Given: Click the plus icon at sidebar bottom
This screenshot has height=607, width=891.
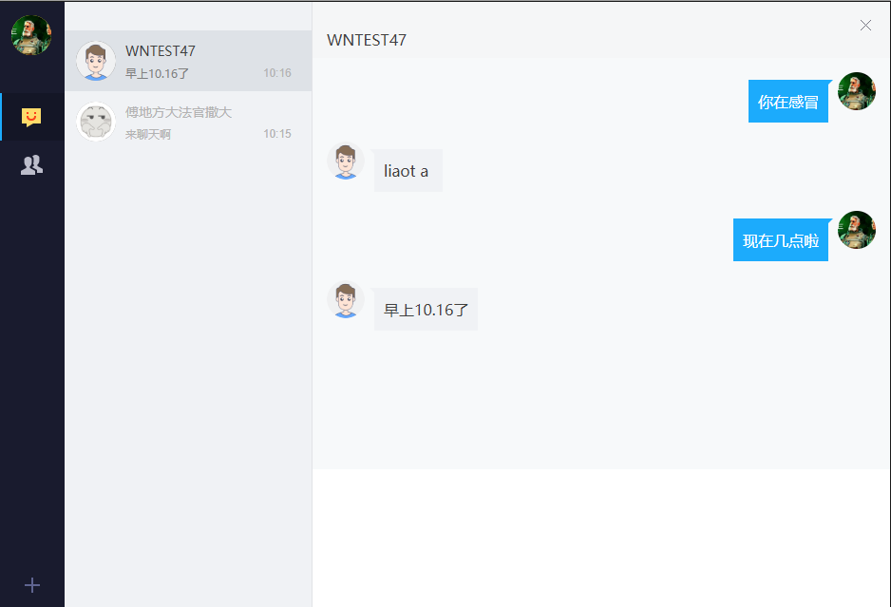Looking at the screenshot, I should 32,585.
